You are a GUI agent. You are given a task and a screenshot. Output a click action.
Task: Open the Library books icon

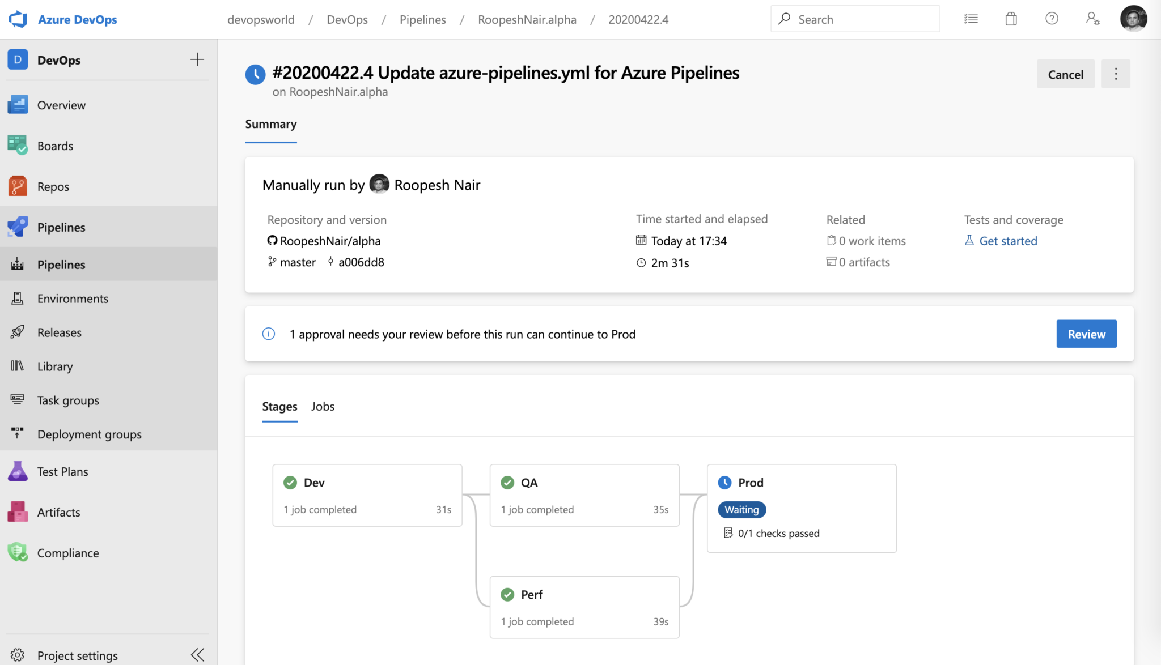(18, 366)
